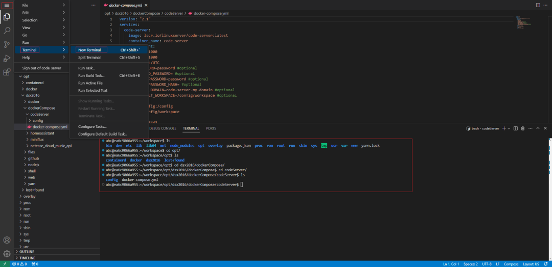Change file encoding via UTF-8
This screenshot has width=552, height=267.
(x=487, y=264)
